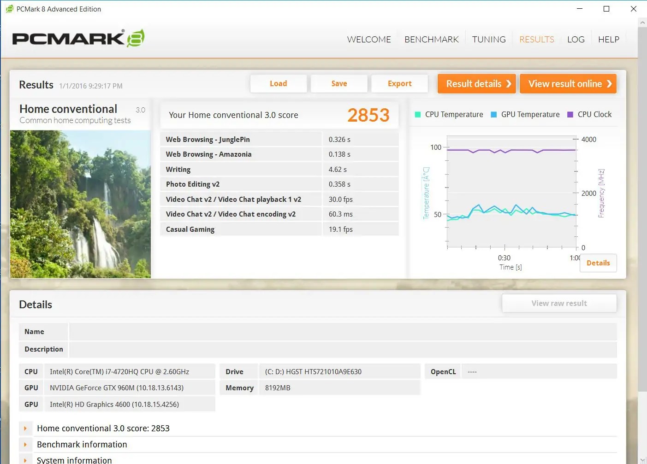Expand the Home conventional 3.0 score section
The width and height of the screenshot is (647, 464).
pos(25,429)
